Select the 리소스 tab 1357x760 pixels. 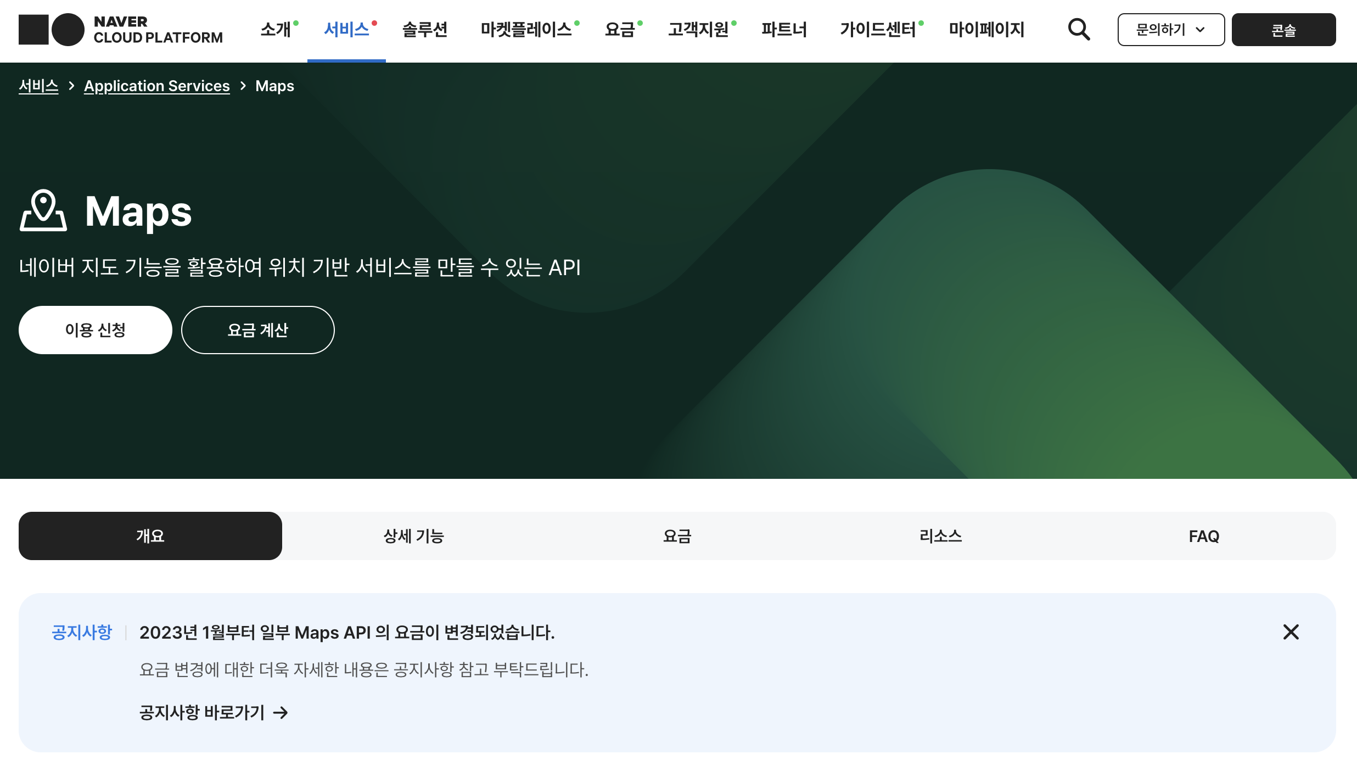tap(940, 535)
